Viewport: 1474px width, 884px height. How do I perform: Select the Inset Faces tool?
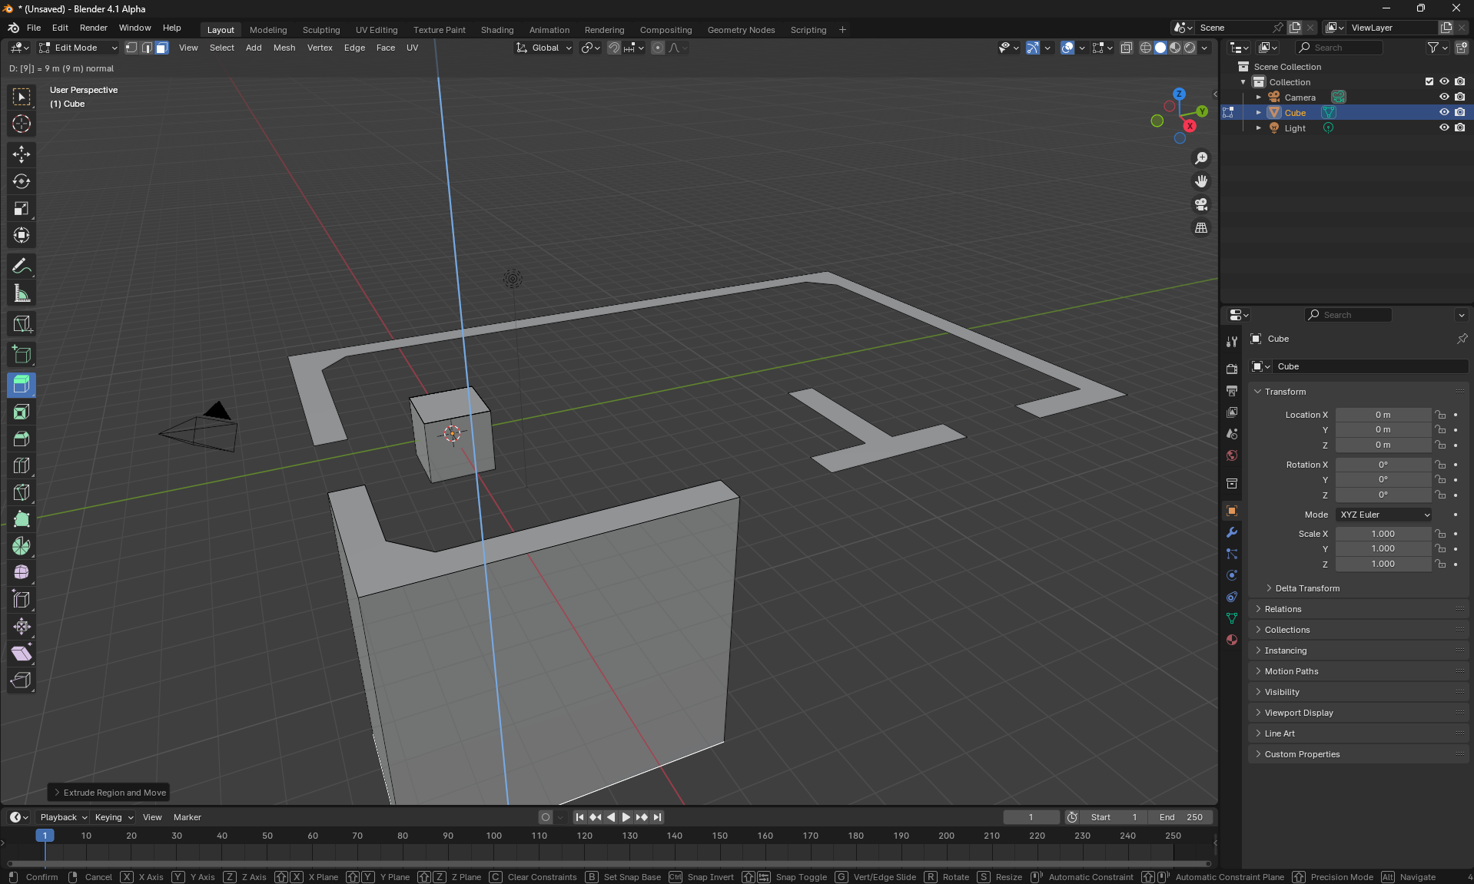tap(22, 412)
